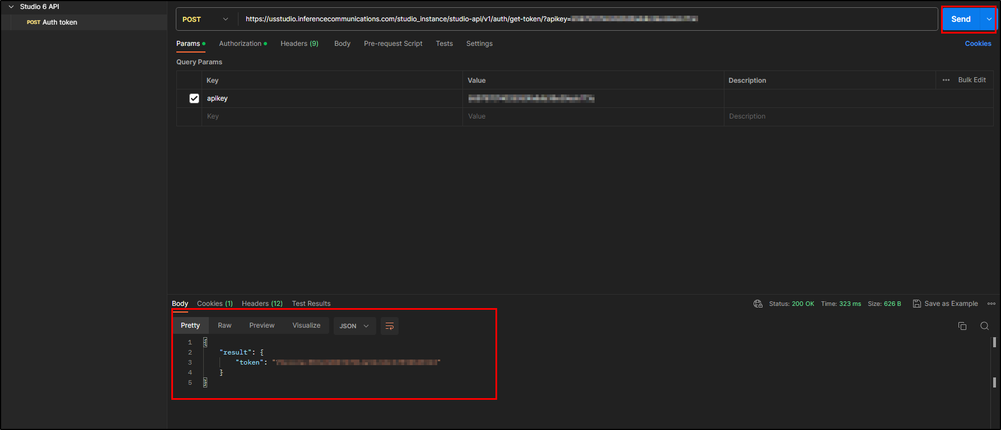The width and height of the screenshot is (1001, 430).
Task: Show the Test Results tab
Action: [311, 304]
